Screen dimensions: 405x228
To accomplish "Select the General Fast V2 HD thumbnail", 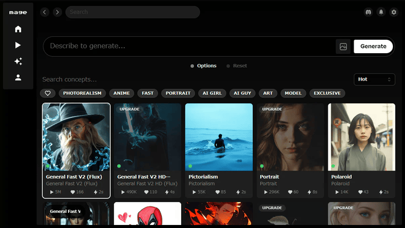I will pyautogui.click(x=147, y=137).
